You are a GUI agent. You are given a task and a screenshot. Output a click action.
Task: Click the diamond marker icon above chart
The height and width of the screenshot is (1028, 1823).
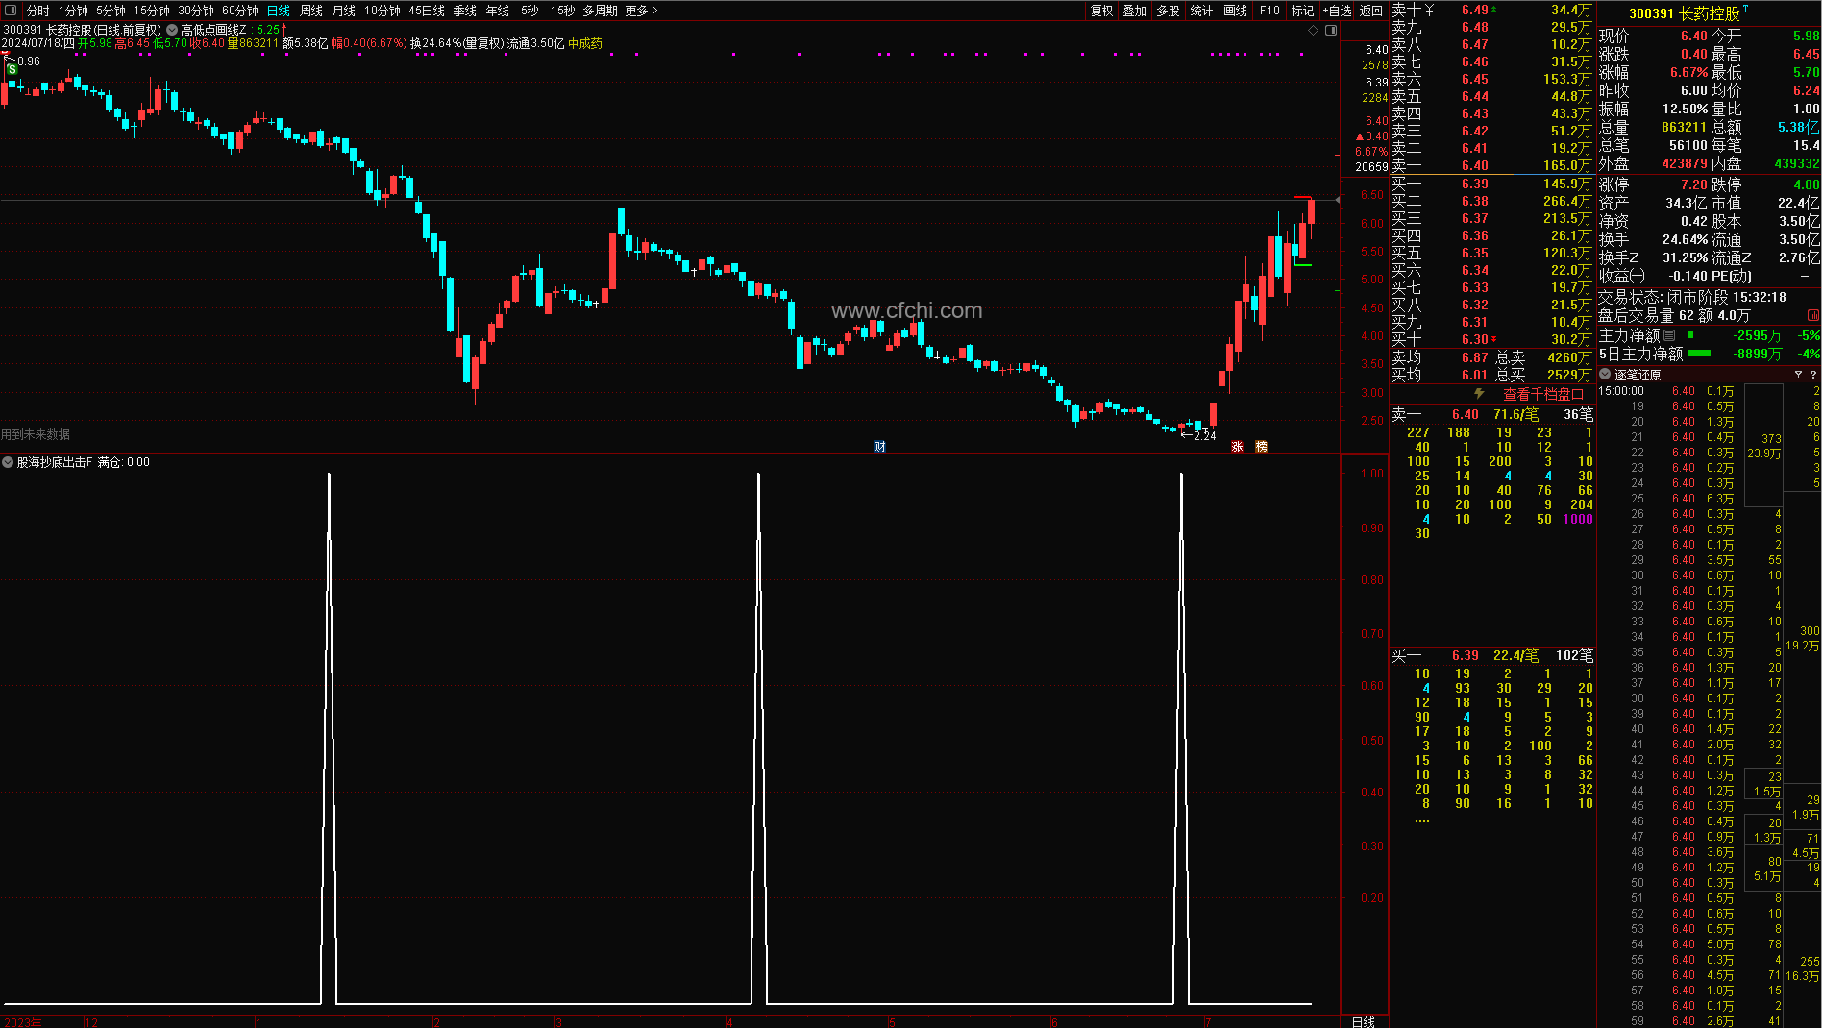1314,31
